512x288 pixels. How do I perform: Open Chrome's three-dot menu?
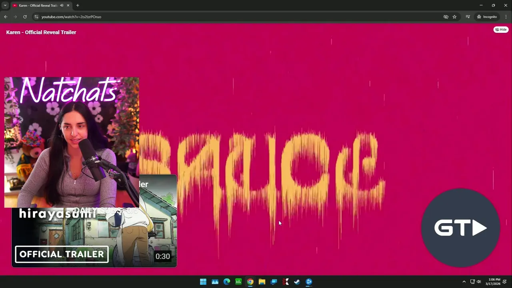coord(506,17)
